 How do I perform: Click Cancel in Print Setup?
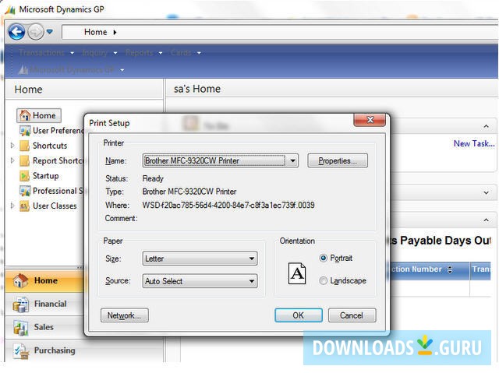(x=352, y=315)
